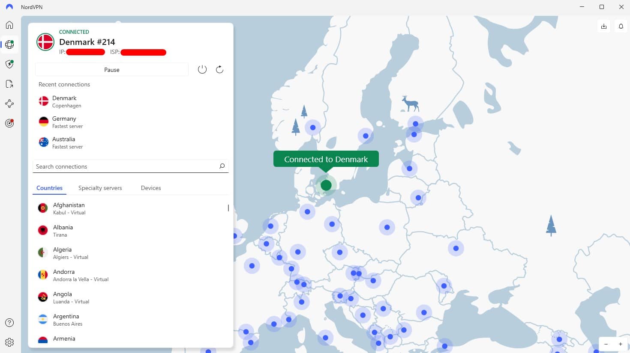
Task: Click the country list scrollbar
Action: (x=228, y=208)
